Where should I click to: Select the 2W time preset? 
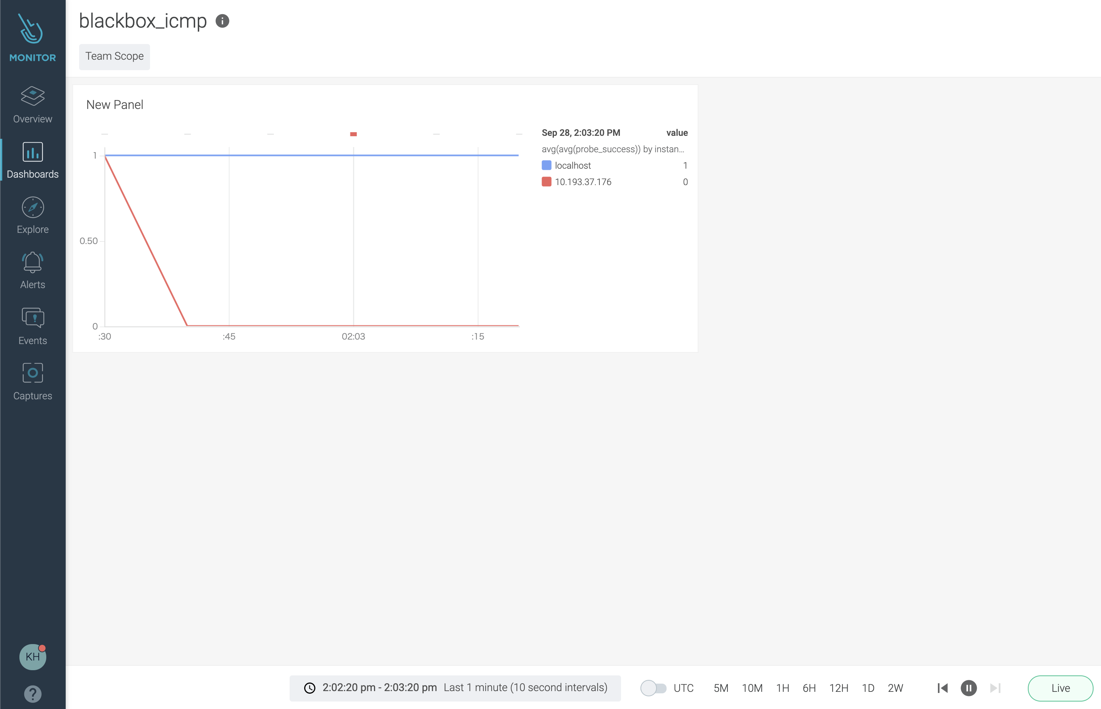click(895, 688)
